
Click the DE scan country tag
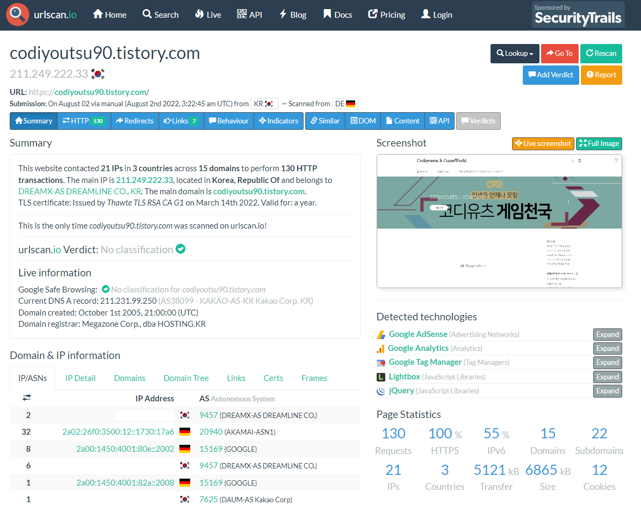(345, 104)
